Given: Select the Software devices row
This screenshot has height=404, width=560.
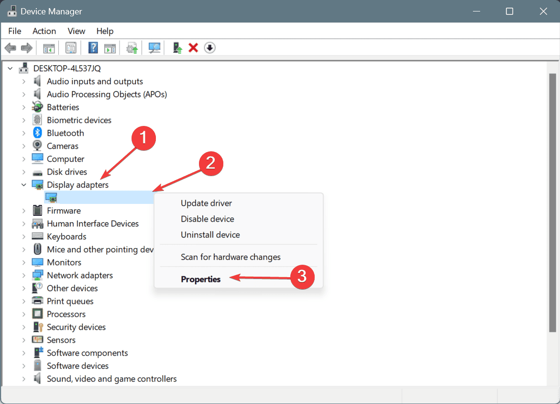Looking at the screenshot, I should [77, 365].
